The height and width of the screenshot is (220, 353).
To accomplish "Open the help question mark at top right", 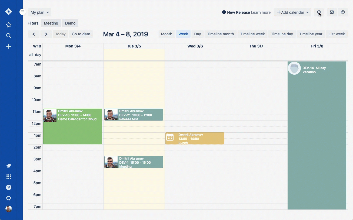I will pyautogui.click(x=343, y=12).
